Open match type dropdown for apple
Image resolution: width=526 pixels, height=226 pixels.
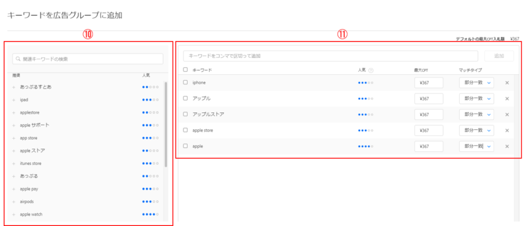coord(477,147)
